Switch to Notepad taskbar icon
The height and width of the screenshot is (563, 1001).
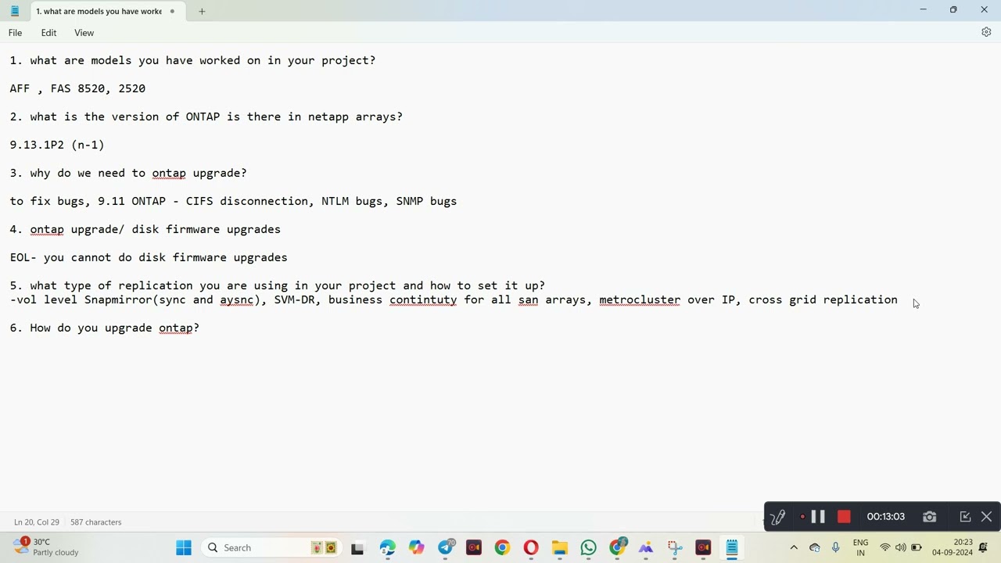click(x=732, y=547)
